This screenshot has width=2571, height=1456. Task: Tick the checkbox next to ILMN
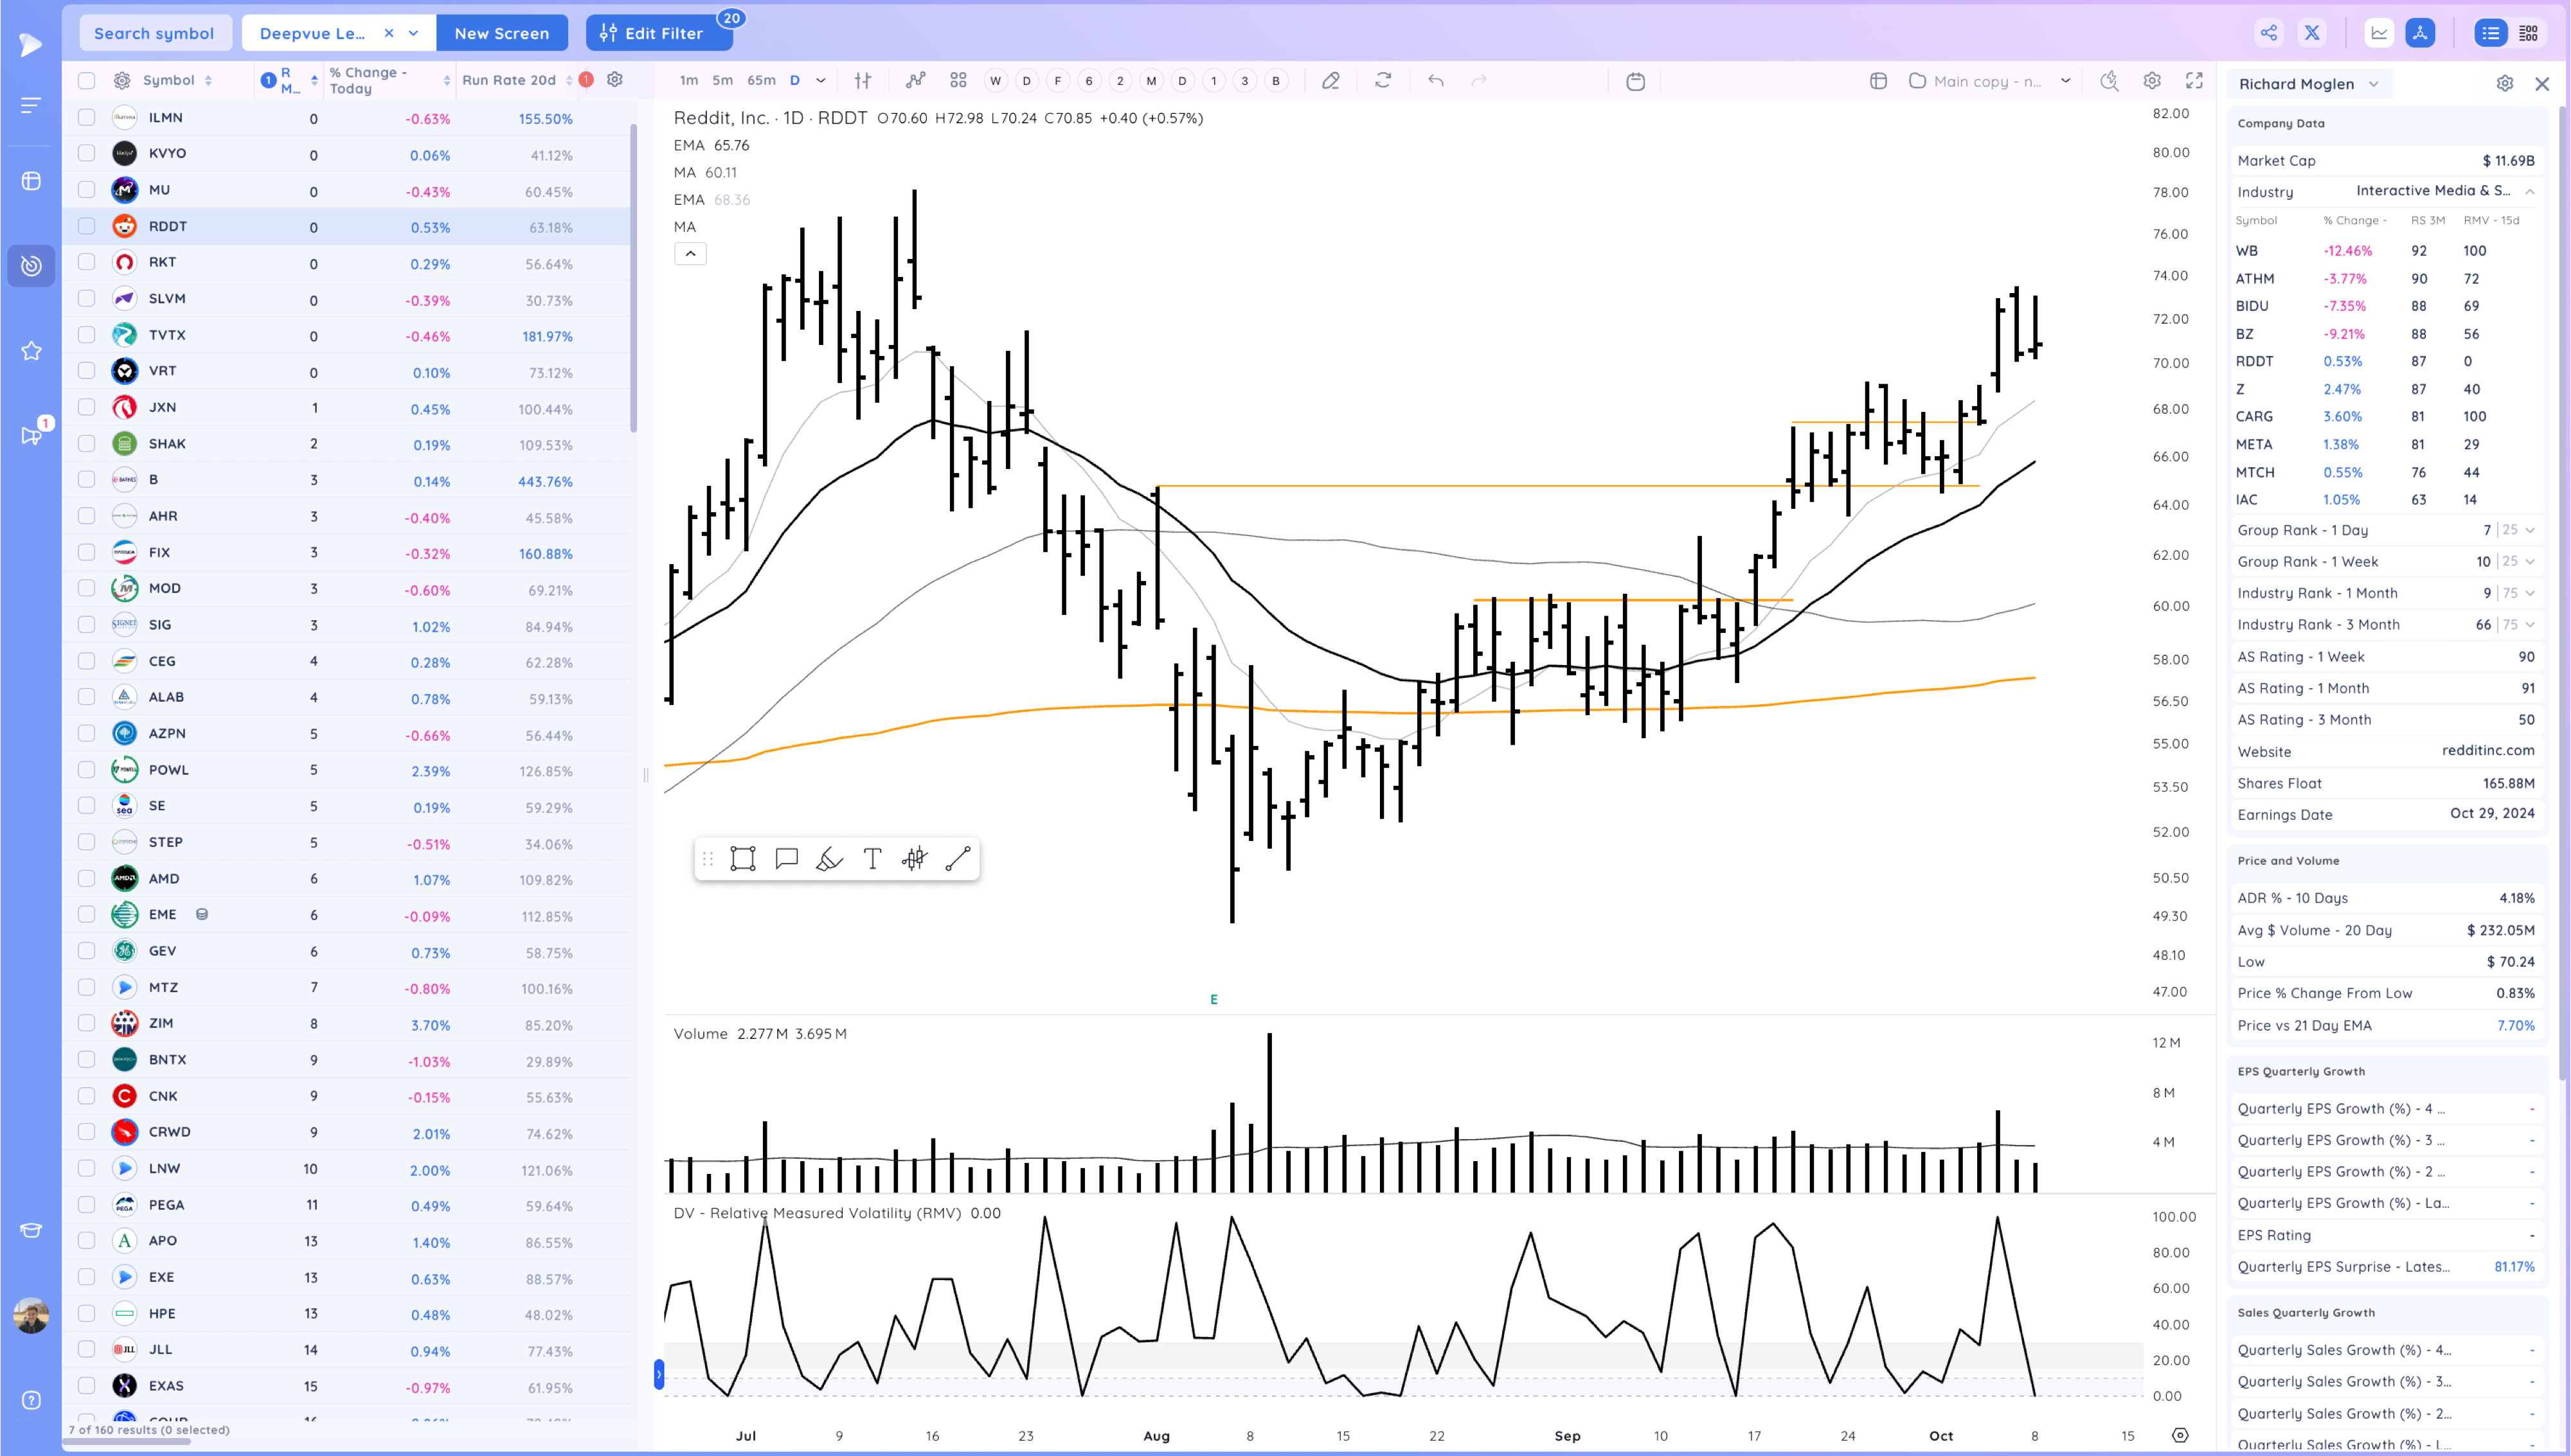click(87, 118)
